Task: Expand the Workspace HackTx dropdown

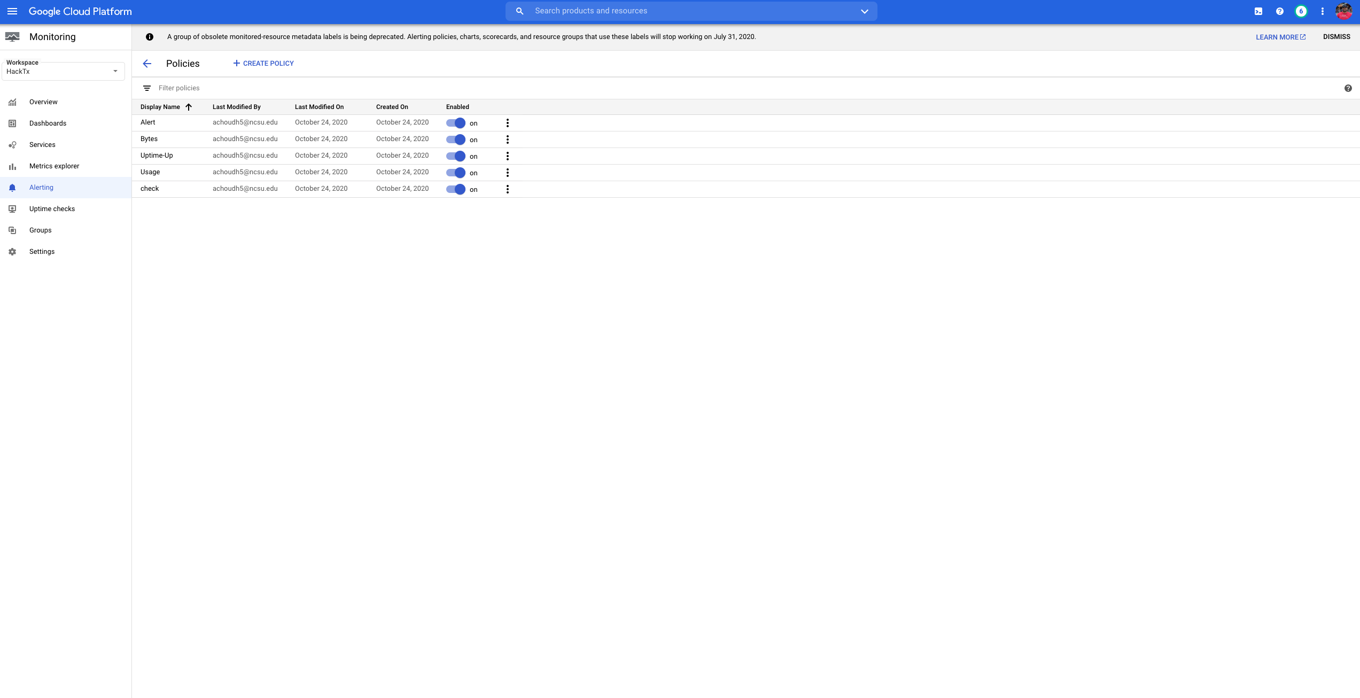Action: [115, 71]
